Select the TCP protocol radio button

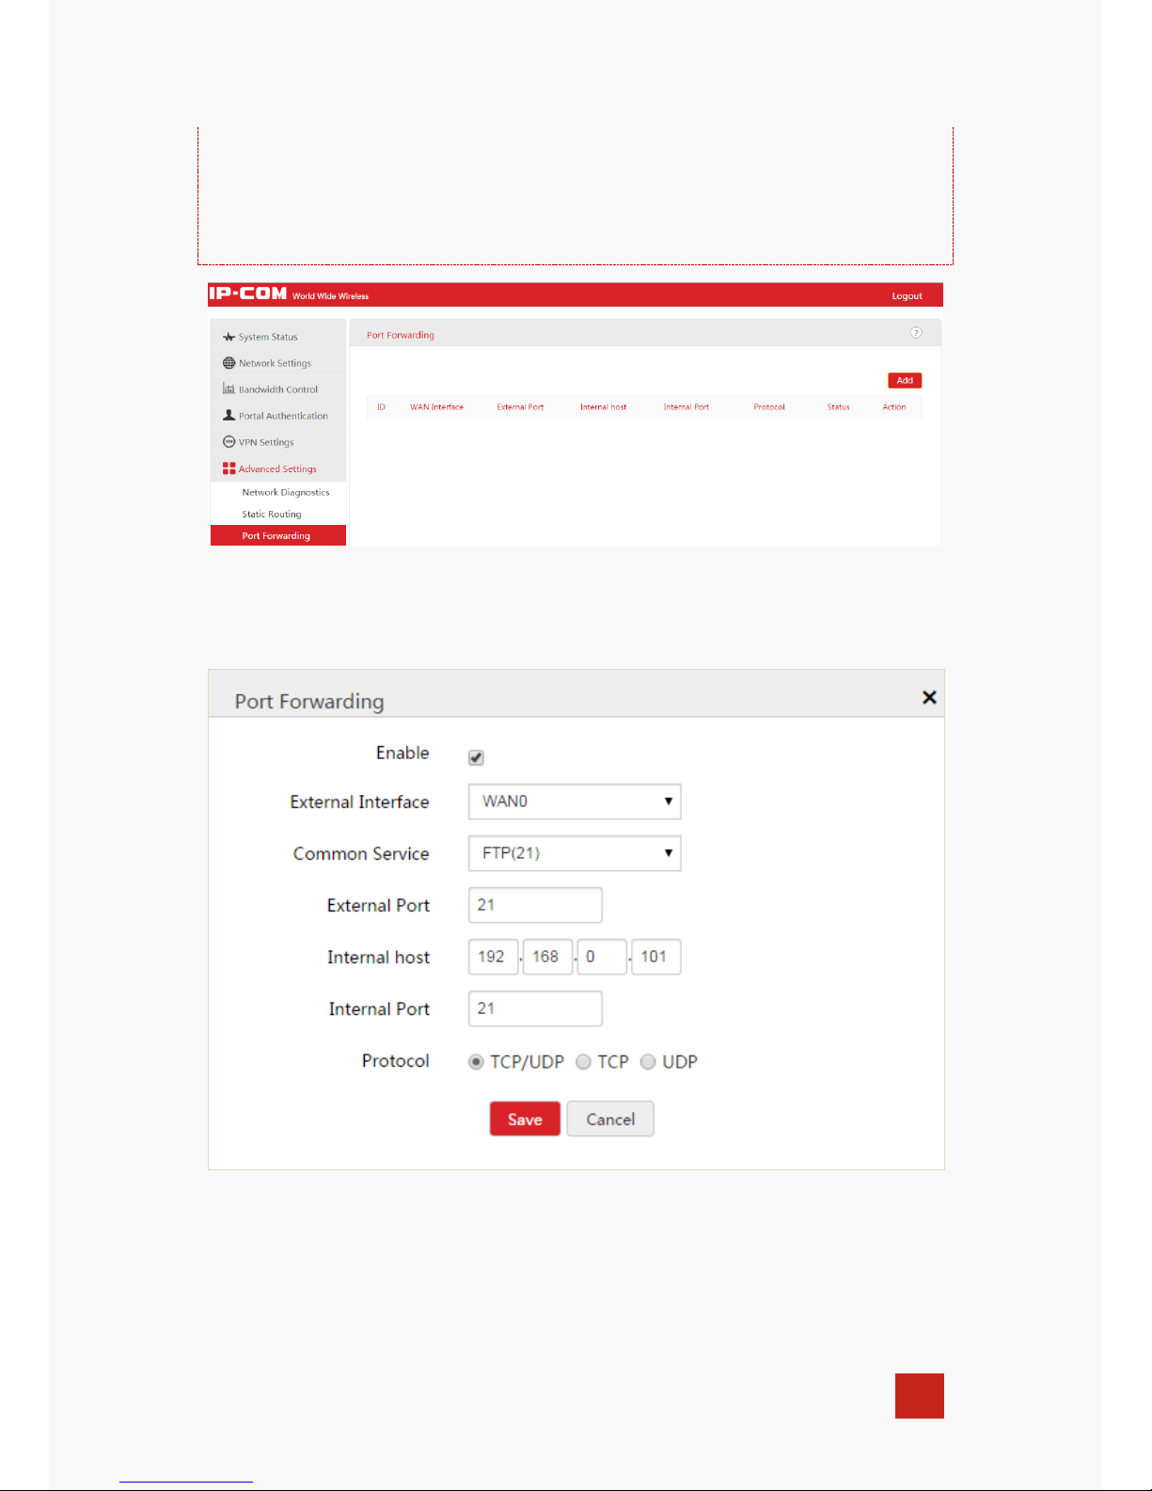coord(583,1062)
